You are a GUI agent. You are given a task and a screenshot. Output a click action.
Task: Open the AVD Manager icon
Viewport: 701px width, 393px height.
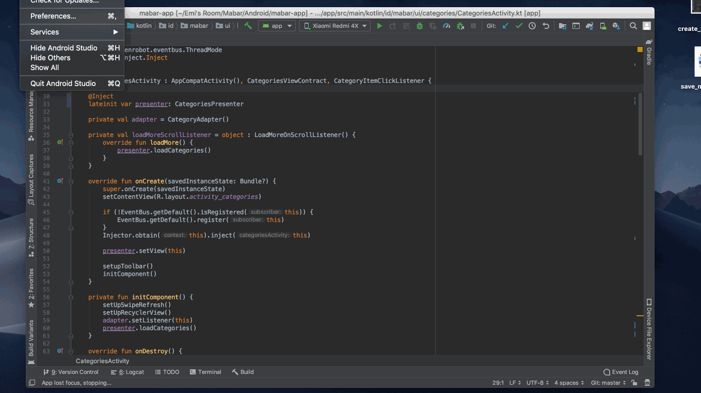click(x=602, y=26)
